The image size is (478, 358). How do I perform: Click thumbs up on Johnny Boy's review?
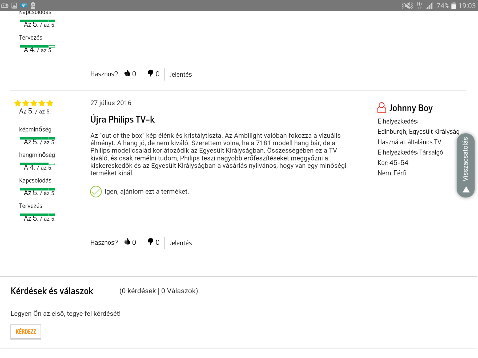(x=127, y=242)
